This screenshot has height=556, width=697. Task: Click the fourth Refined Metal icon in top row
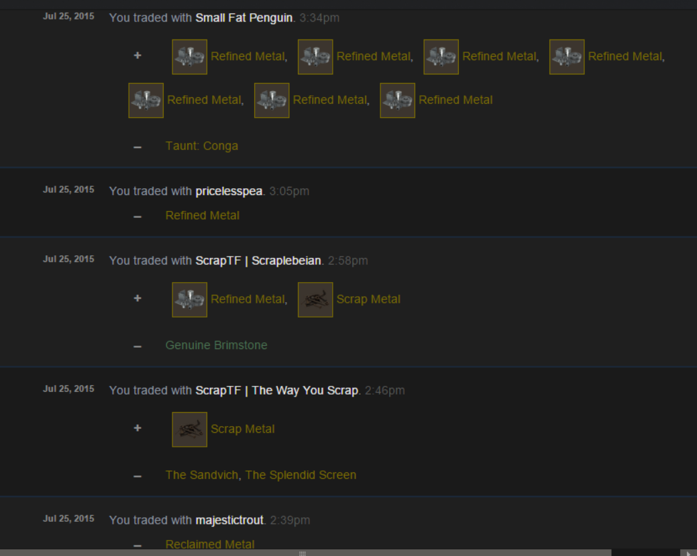point(567,57)
